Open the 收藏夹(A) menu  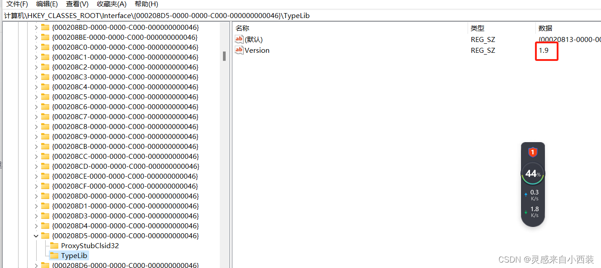pyautogui.click(x=111, y=4)
